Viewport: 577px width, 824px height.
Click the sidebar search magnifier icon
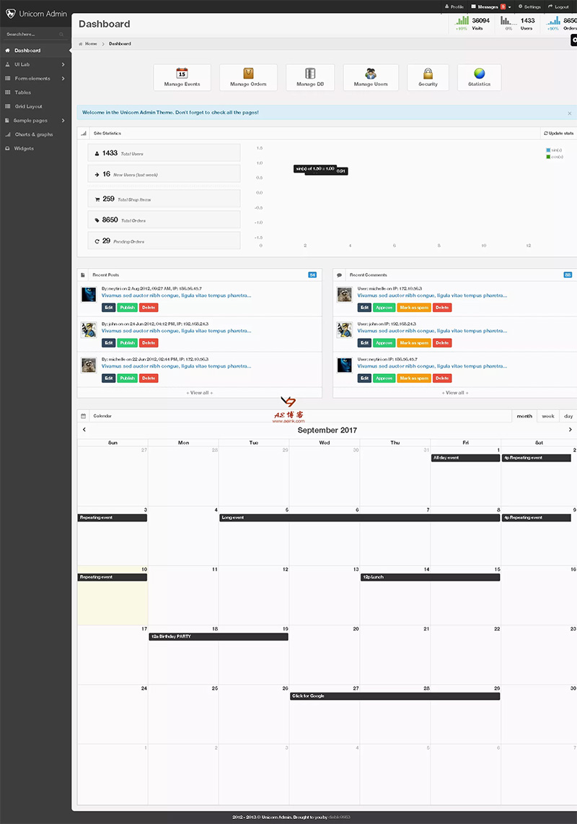click(61, 34)
